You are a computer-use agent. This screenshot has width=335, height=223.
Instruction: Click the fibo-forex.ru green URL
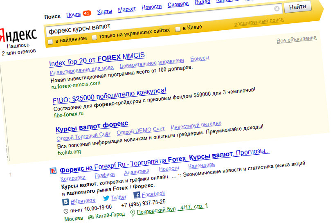tap(69, 115)
